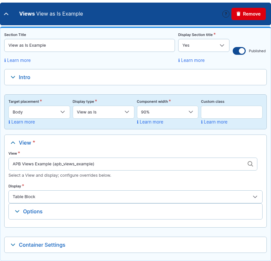This screenshot has height=261, width=271.
Task: Click the 'Select a View and display' help text
Action: (60, 175)
